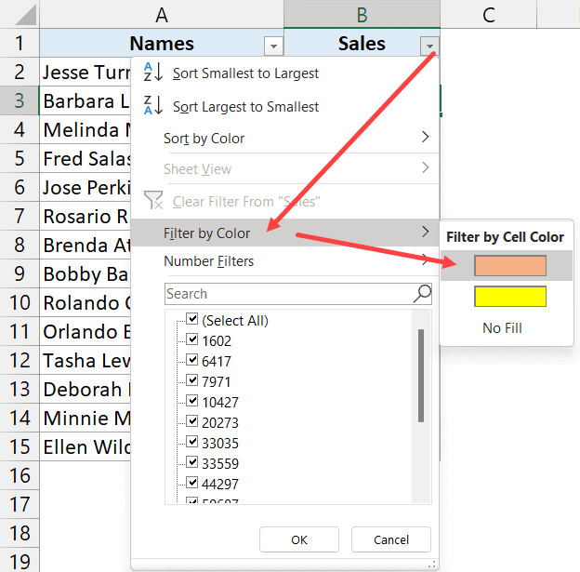
Task: Pick the orange cell color swatch
Action: coord(509,266)
